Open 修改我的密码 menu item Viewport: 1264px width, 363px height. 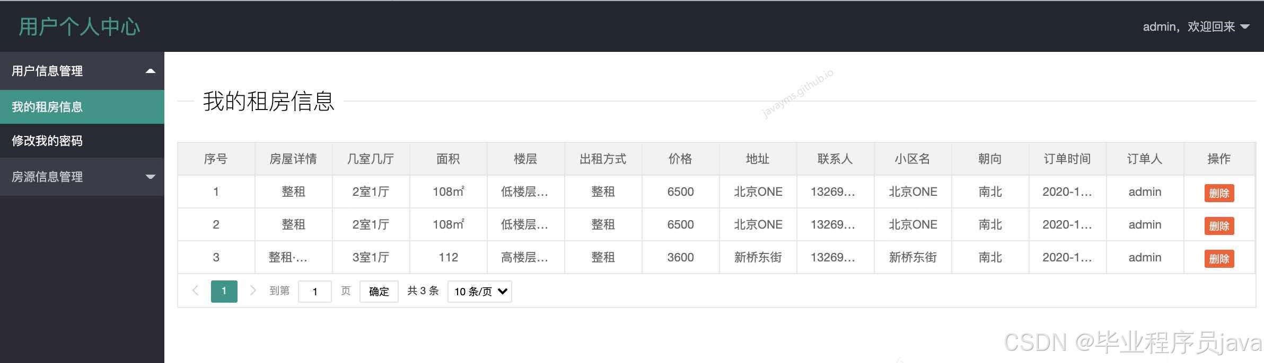coord(82,141)
